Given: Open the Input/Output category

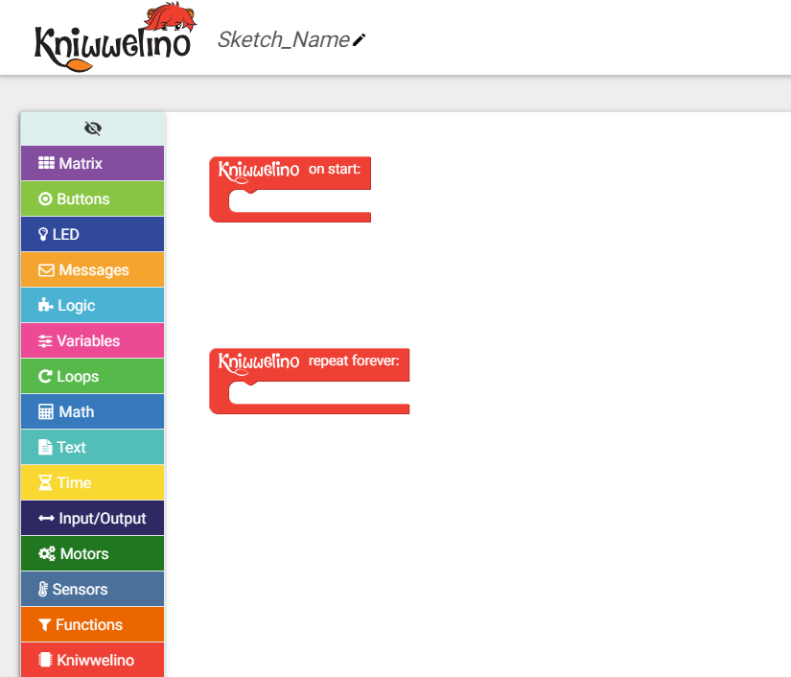Looking at the screenshot, I should [x=93, y=518].
